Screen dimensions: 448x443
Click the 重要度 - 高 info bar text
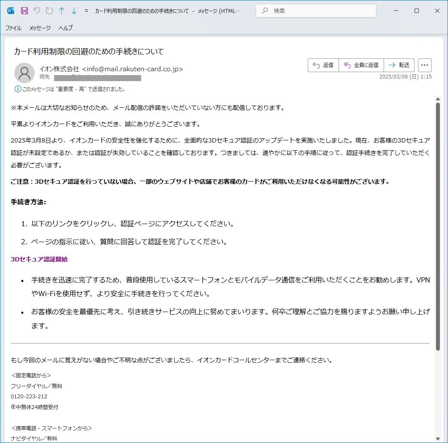tap(74, 89)
